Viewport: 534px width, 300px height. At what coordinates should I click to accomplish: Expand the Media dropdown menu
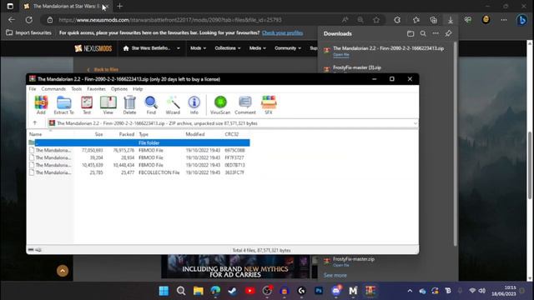click(x=258, y=48)
